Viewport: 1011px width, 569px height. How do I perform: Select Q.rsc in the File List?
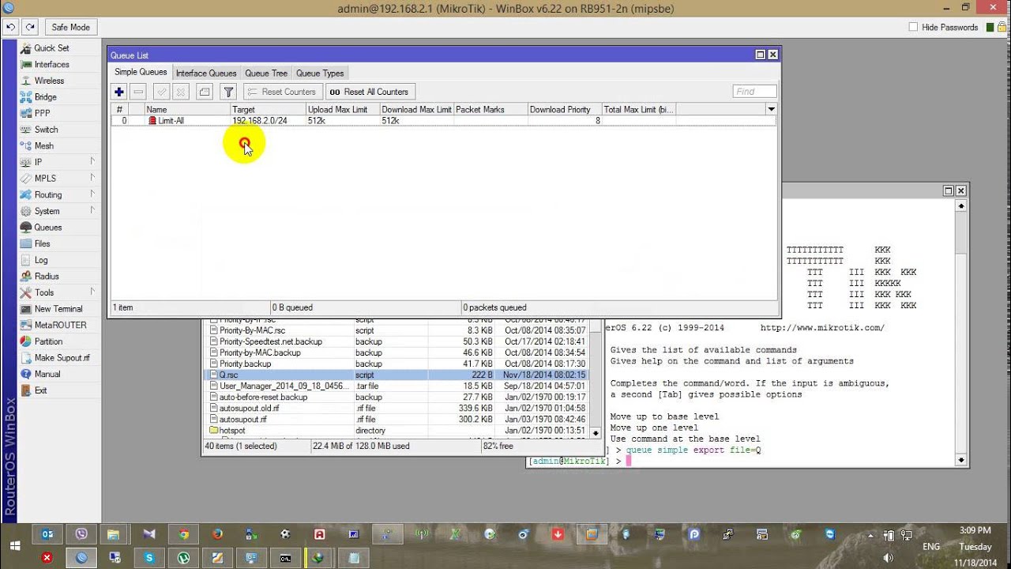click(397, 375)
